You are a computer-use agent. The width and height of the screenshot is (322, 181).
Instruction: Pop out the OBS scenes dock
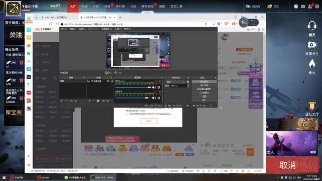point(84,78)
